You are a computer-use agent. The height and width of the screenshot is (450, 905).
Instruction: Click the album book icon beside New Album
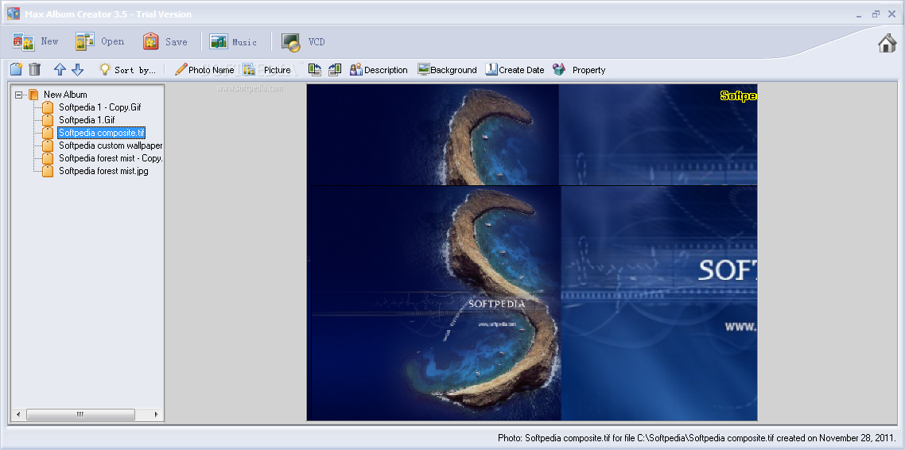[33, 95]
